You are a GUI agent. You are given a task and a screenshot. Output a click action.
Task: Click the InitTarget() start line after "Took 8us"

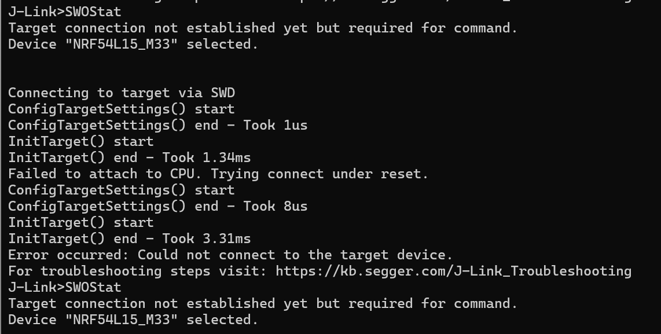pos(80,222)
